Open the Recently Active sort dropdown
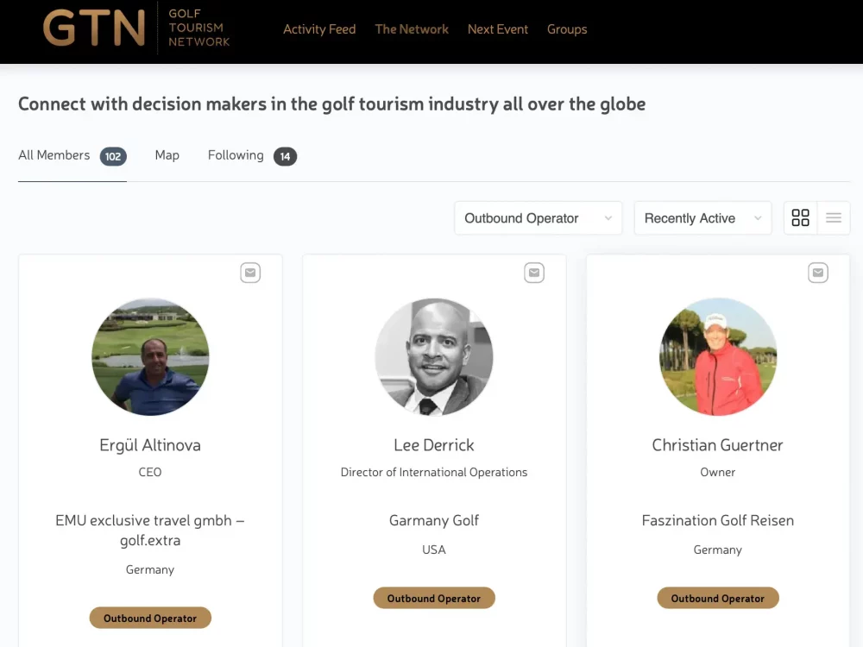This screenshot has height=647, width=863. (702, 218)
